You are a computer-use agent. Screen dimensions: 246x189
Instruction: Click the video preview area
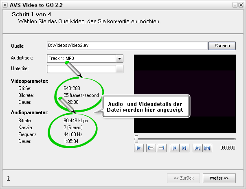point(185,94)
